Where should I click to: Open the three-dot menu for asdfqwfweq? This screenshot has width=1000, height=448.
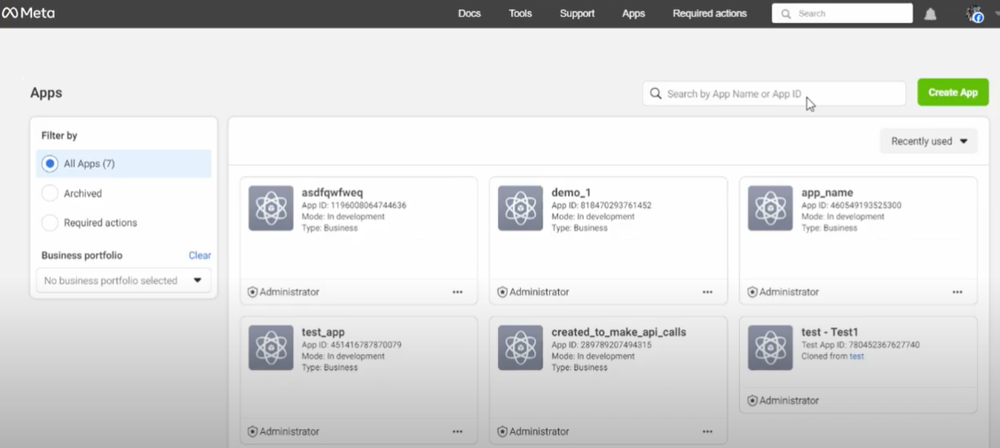click(457, 292)
